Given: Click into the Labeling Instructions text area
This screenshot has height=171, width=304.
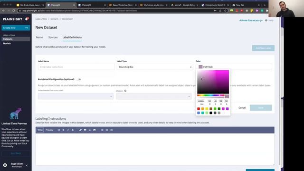Looking at the screenshot, I should click(155, 149).
